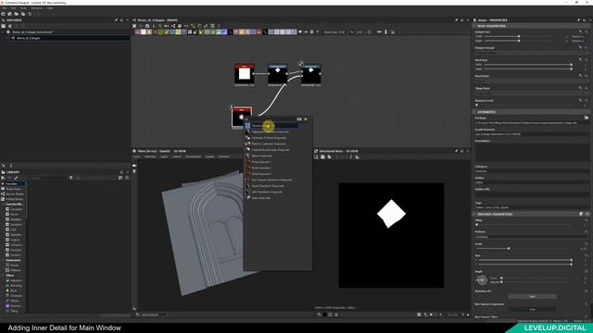Click the filter funnel icon in Library

click(70, 178)
